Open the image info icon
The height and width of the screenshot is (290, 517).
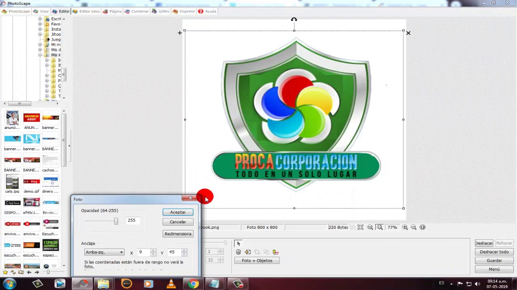tap(422, 227)
